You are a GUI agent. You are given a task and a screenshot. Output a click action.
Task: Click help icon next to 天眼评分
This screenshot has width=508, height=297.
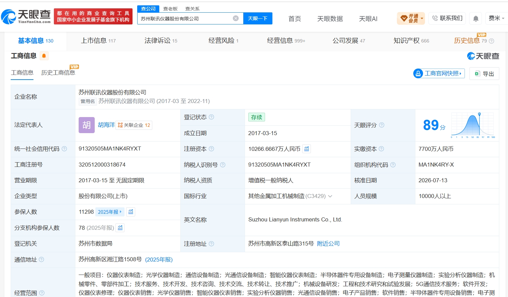click(x=382, y=125)
